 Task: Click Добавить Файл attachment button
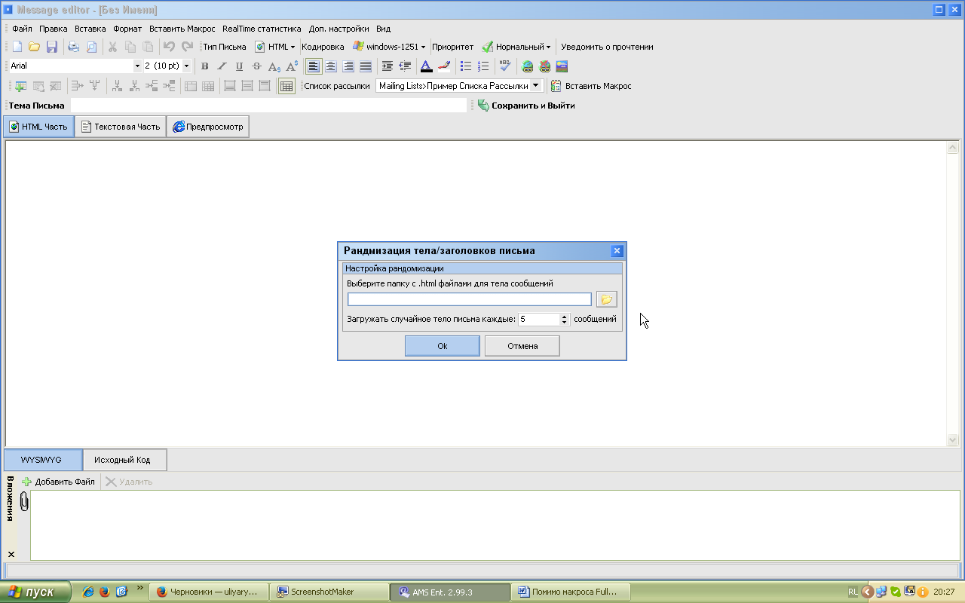point(58,482)
